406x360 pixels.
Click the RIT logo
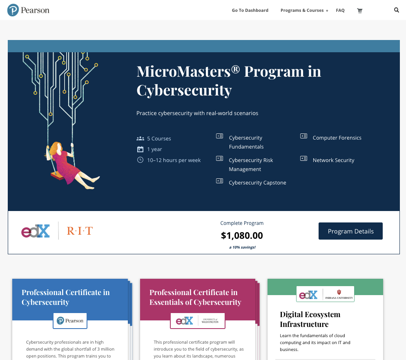[x=80, y=231]
